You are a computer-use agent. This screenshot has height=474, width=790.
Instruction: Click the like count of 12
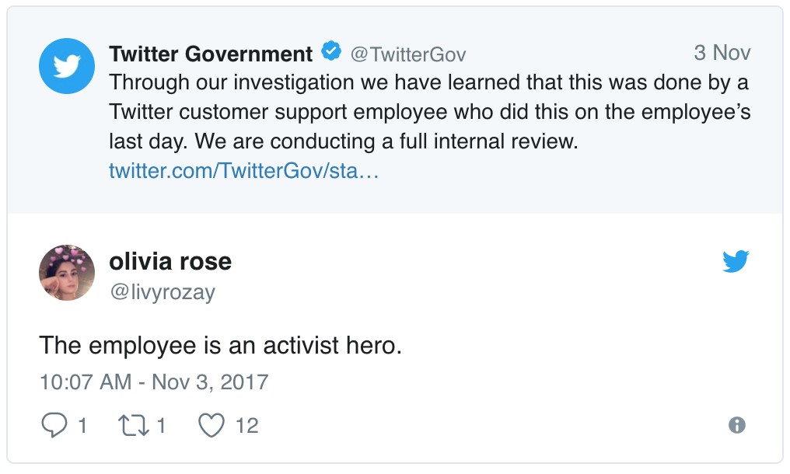coord(246,426)
